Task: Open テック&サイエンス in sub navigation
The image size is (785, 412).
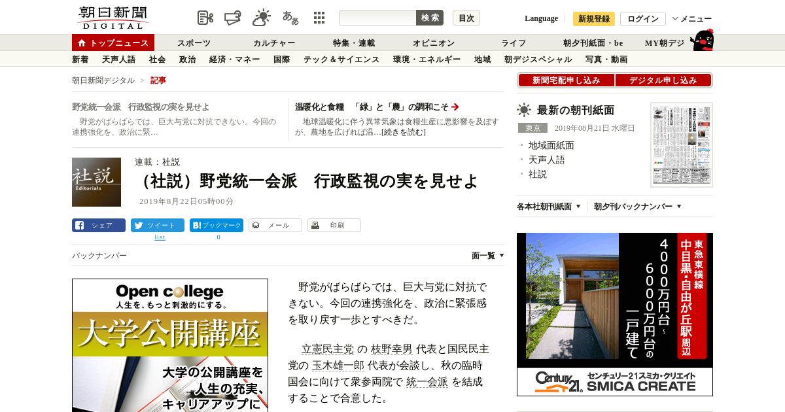Action: click(341, 60)
